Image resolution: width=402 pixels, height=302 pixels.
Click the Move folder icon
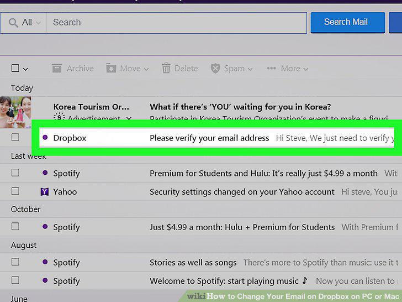pyautogui.click(x=111, y=68)
